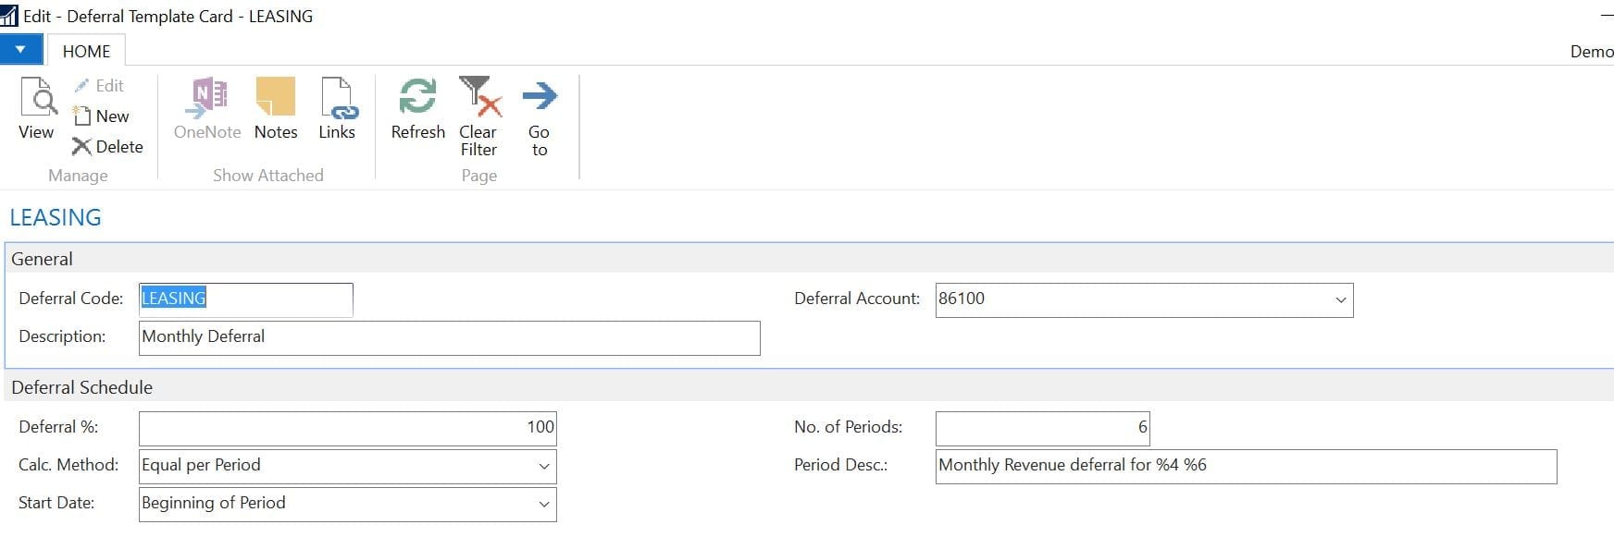Click the Go to arrow

pyautogui.click(x=540, y=116)
